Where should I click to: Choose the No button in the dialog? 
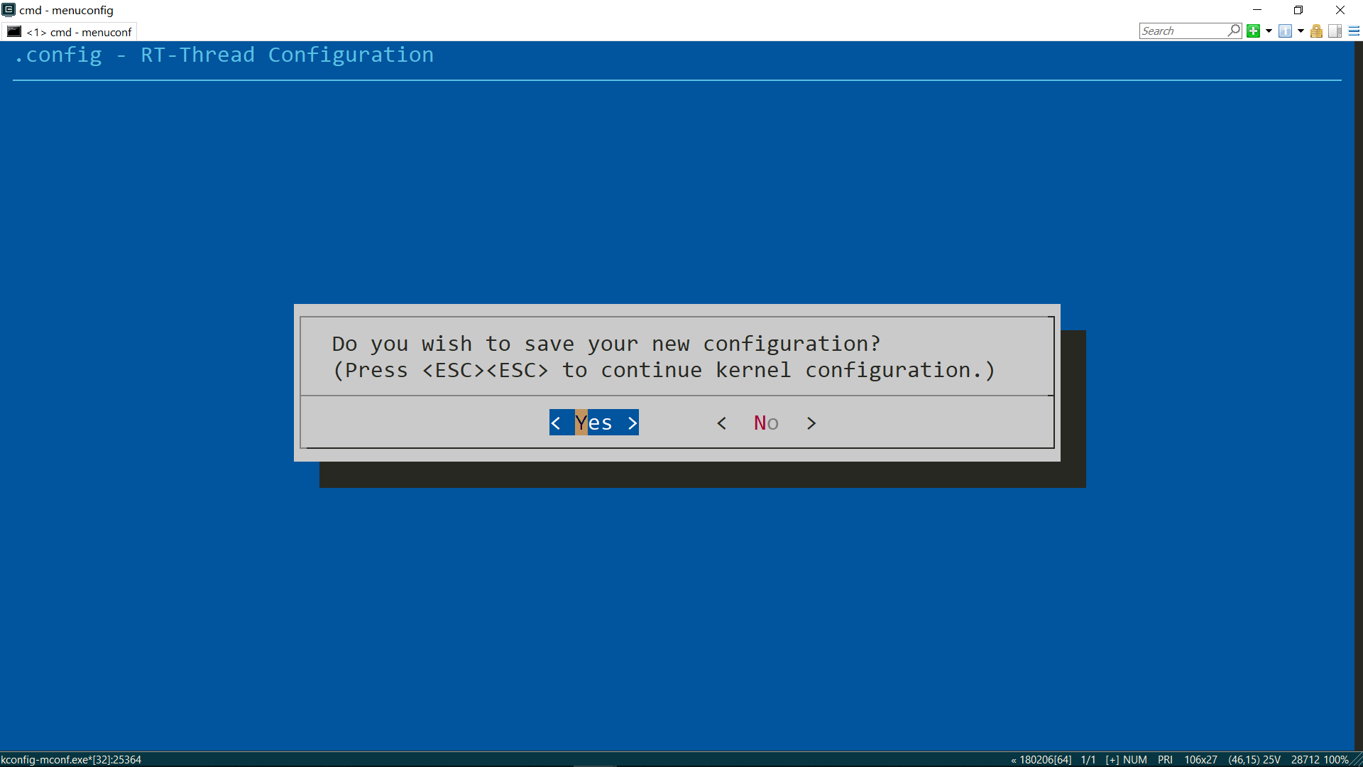tap(766, 423)
